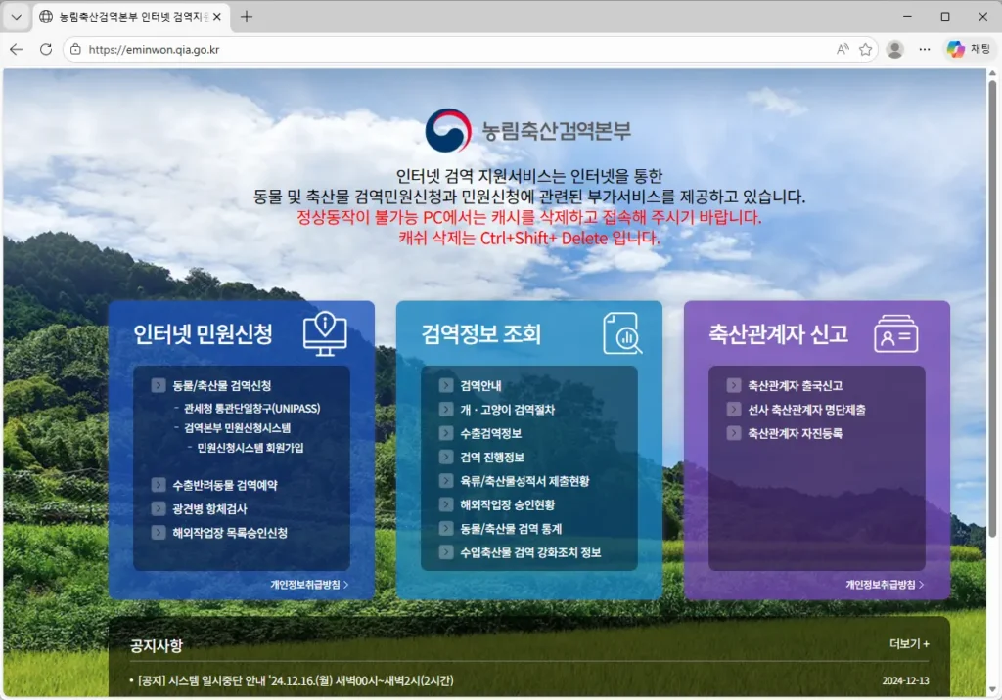Select the 농림축산검역본부 browser tab

click(x=127, y=17)
